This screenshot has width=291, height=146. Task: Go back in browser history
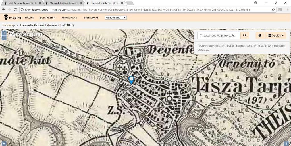[3, 9]
